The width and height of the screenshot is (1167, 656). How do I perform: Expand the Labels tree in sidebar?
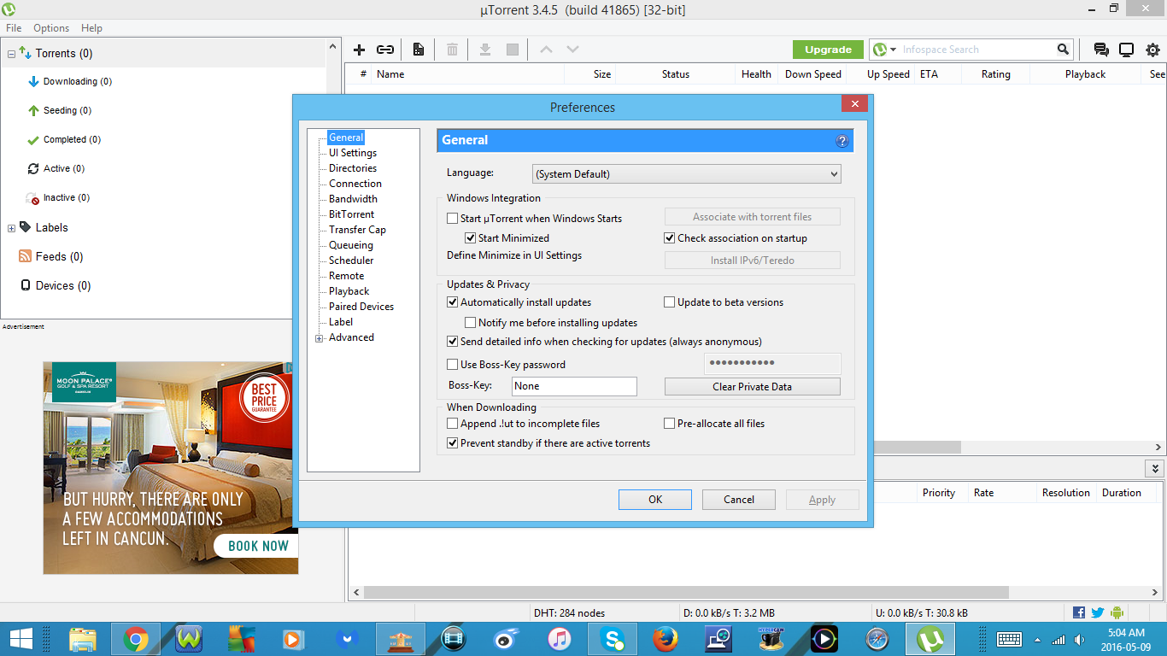coord(11,228)
